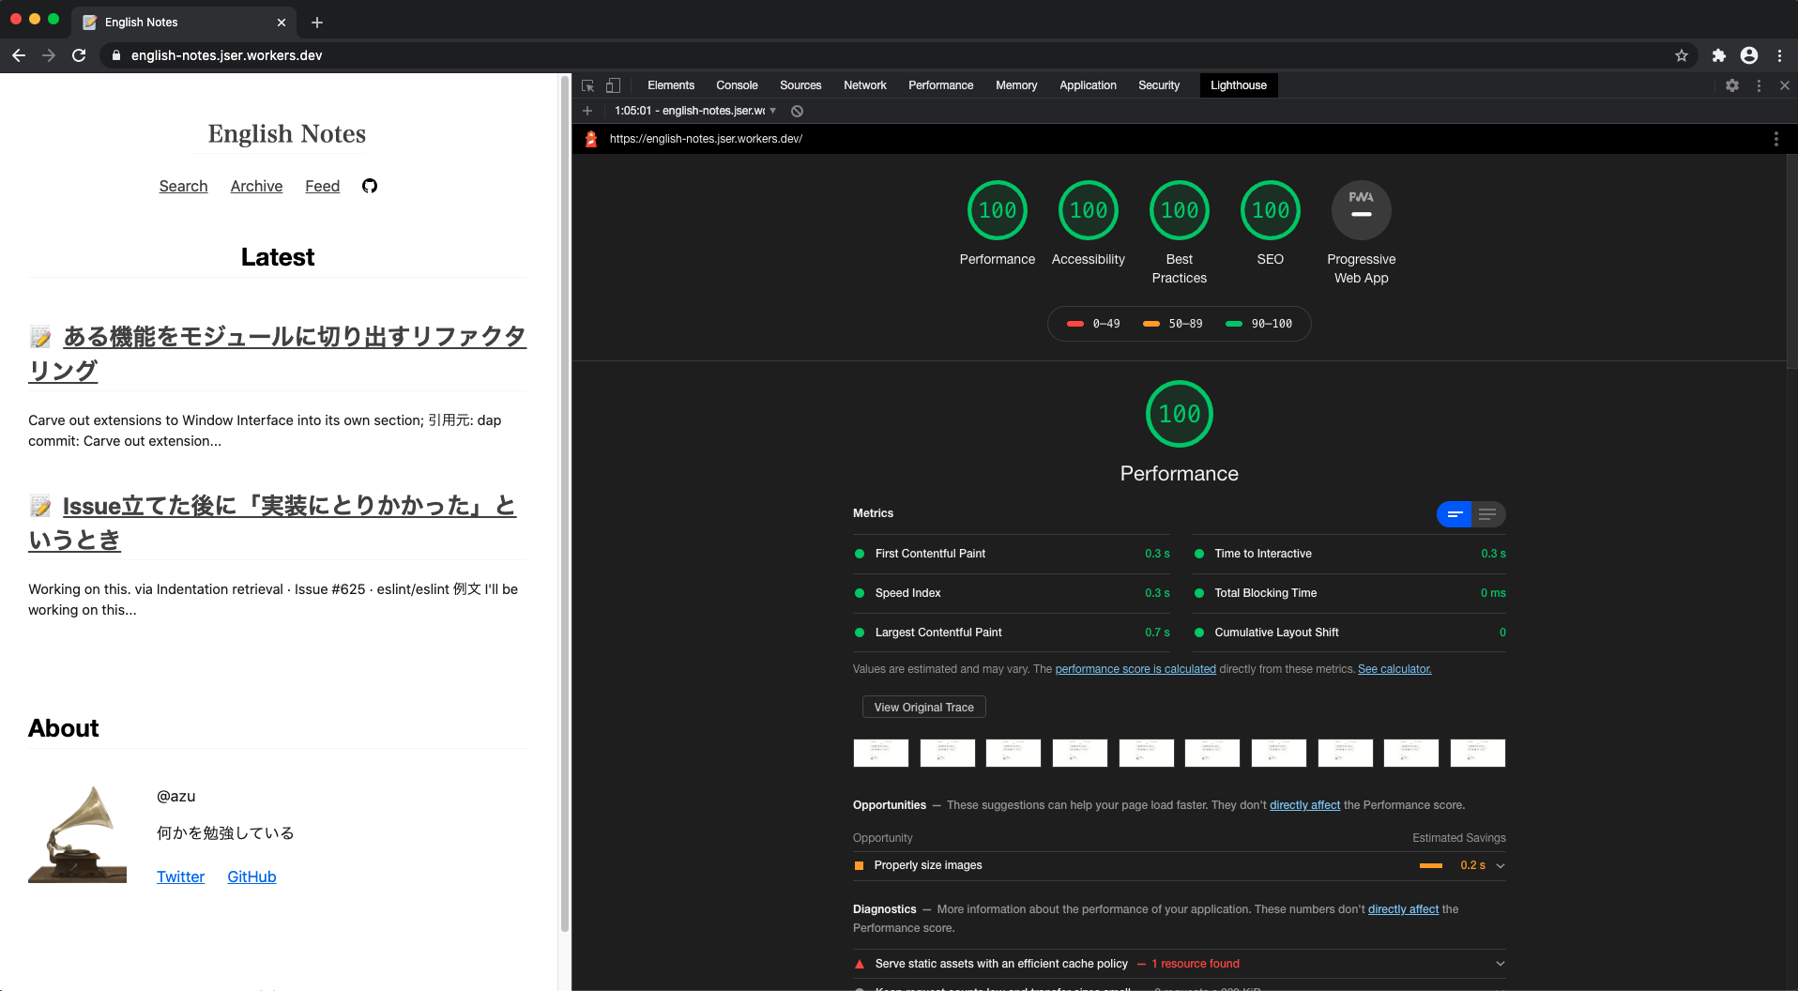Screen dimensions: 1798x991
Task: Switch metrics to expanded descriptions view
Action: pos(1488,514)
